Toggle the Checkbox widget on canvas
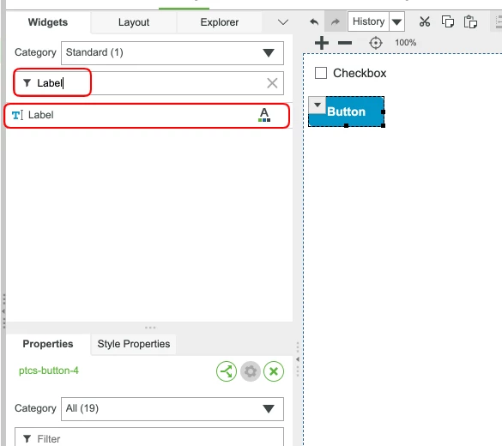 pos(321,73)
